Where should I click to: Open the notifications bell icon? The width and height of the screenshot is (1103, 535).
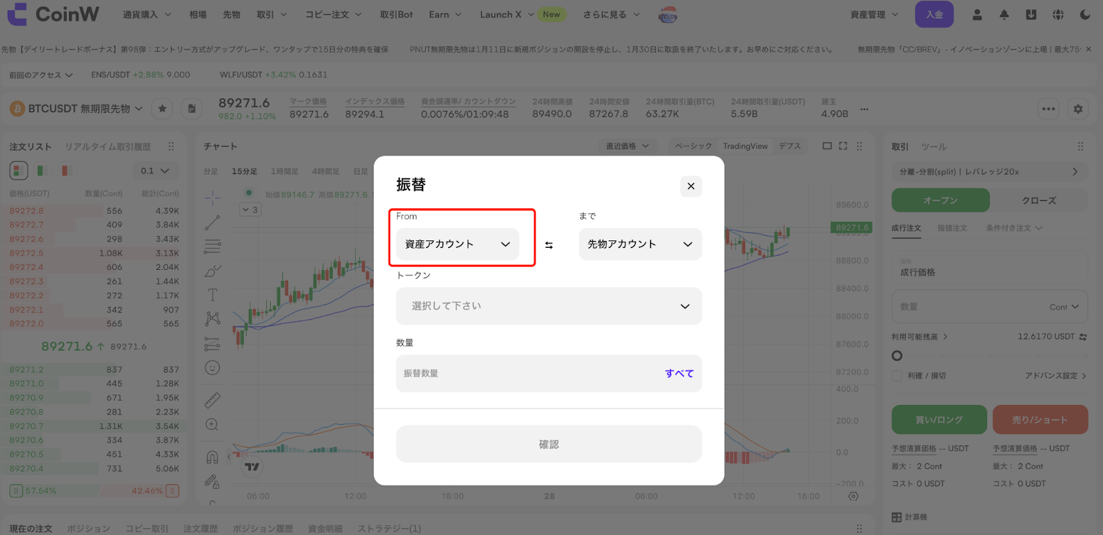pos(1004,14)
